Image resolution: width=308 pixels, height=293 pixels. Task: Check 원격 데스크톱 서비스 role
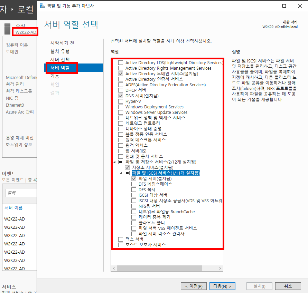coord(121,140)
